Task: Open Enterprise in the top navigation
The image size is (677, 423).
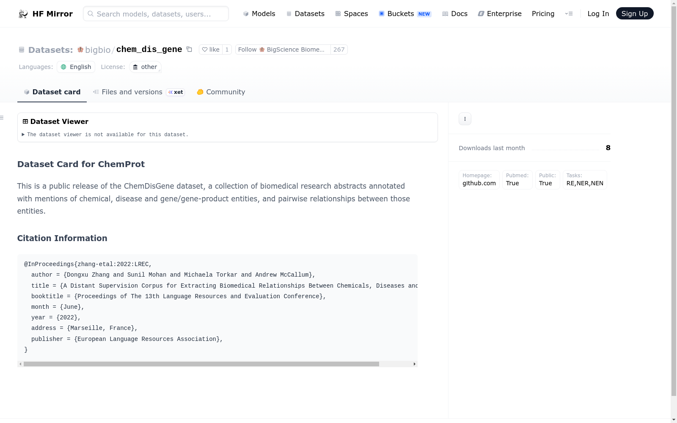Action: click(x=500, y=14)
